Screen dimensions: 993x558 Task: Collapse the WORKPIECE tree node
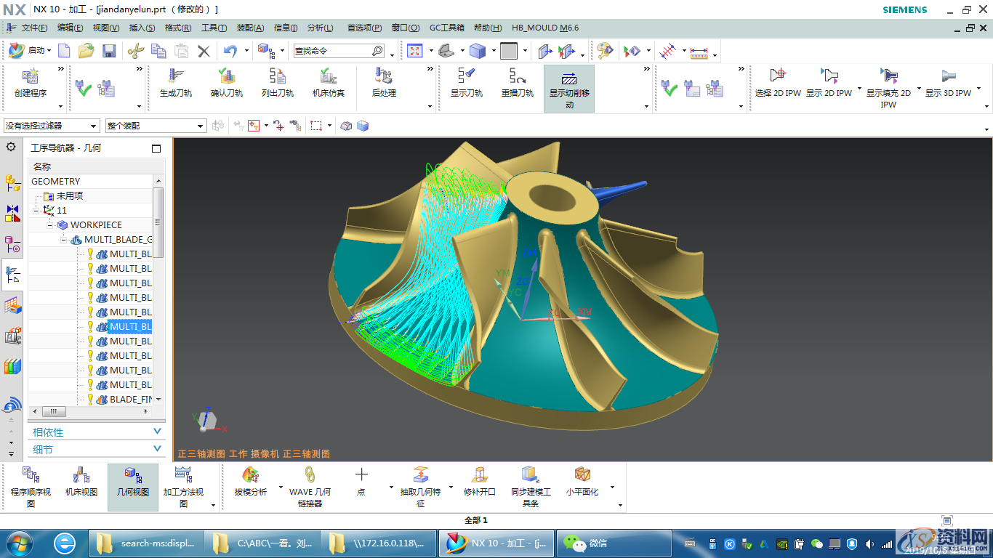point(51,225)
